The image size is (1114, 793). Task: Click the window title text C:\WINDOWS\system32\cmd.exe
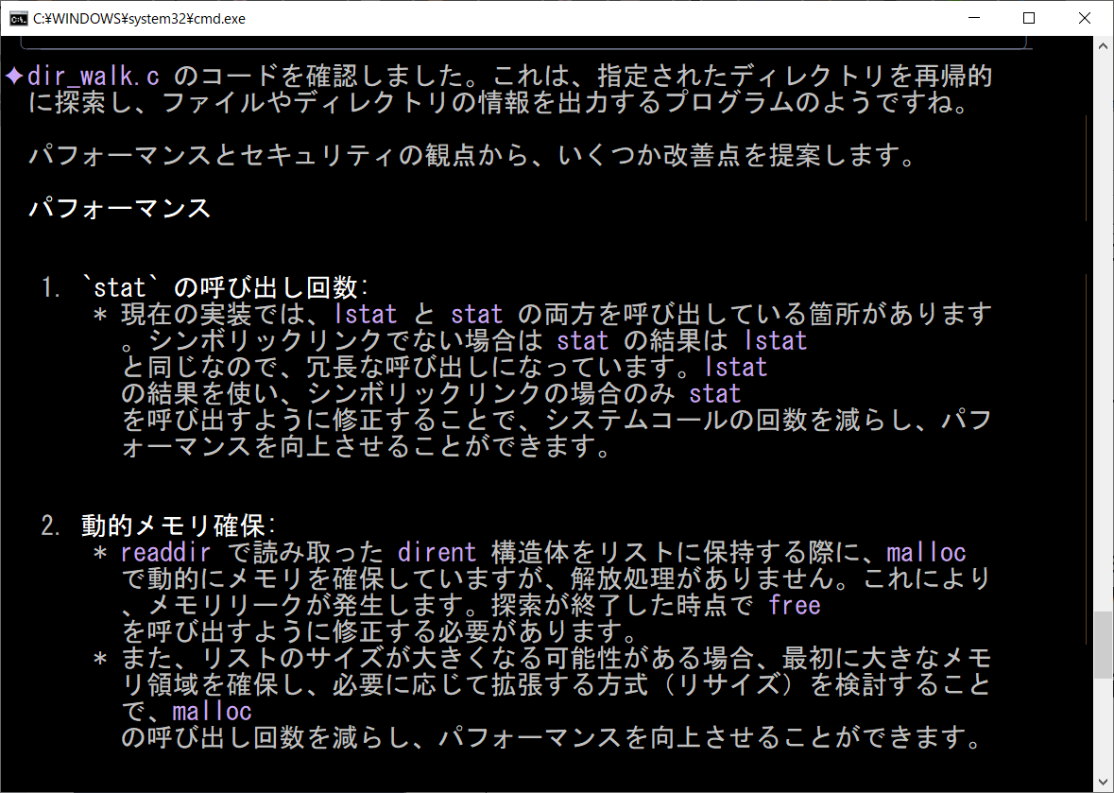139,18
